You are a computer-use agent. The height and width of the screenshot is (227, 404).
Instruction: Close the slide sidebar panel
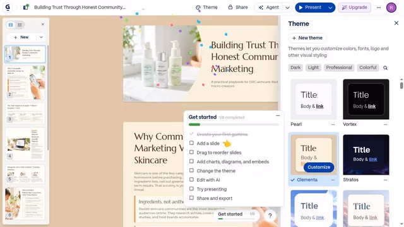43,24
